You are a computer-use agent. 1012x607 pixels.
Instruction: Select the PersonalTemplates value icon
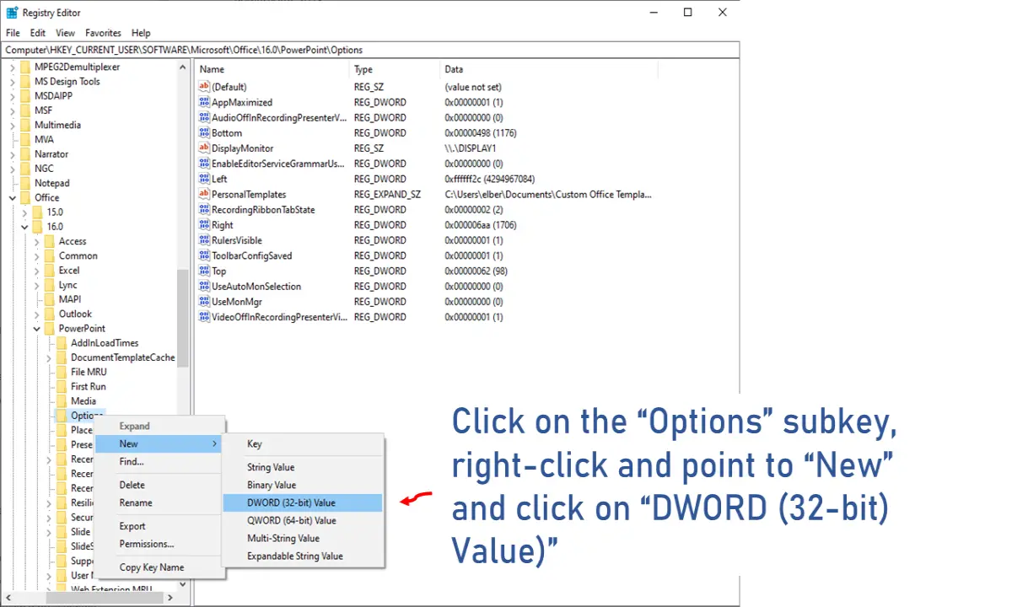203,194
